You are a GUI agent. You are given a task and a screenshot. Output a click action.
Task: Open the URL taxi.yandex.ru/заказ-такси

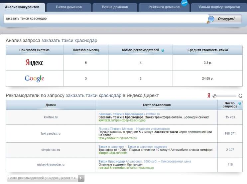pos(118,138)
